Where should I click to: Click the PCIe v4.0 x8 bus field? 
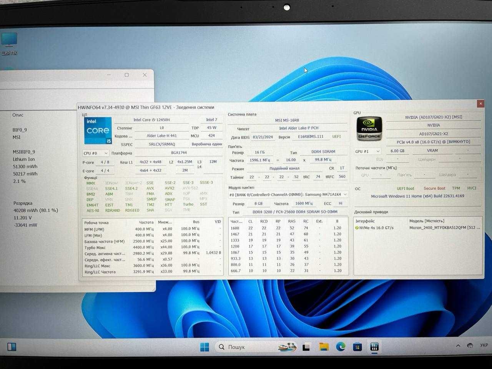click(434, 142)
